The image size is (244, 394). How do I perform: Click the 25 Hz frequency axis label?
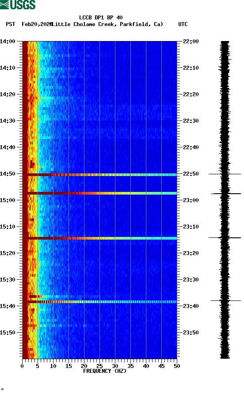pos(99,366)
